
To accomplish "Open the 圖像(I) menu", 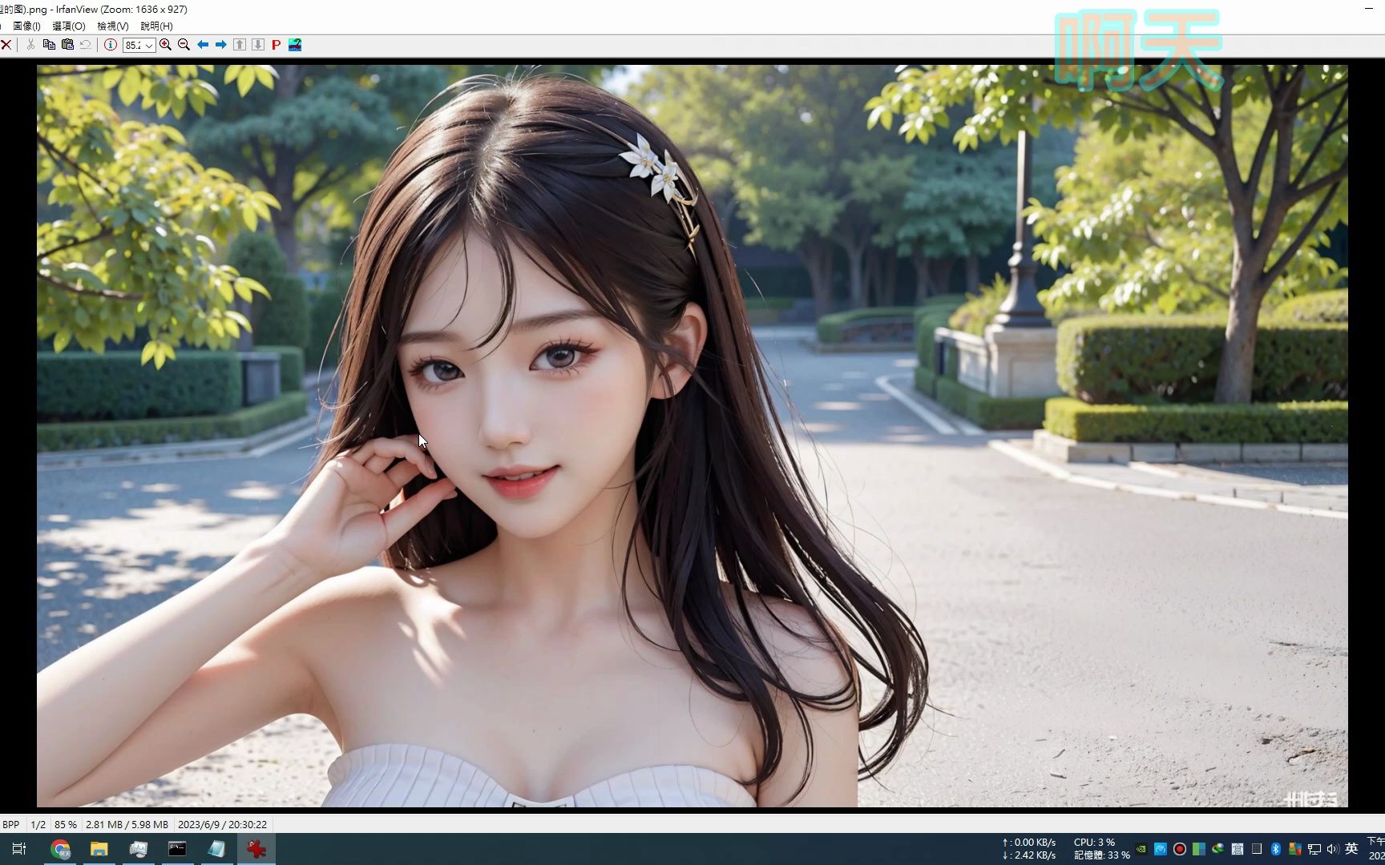I will tap(26, 26).
